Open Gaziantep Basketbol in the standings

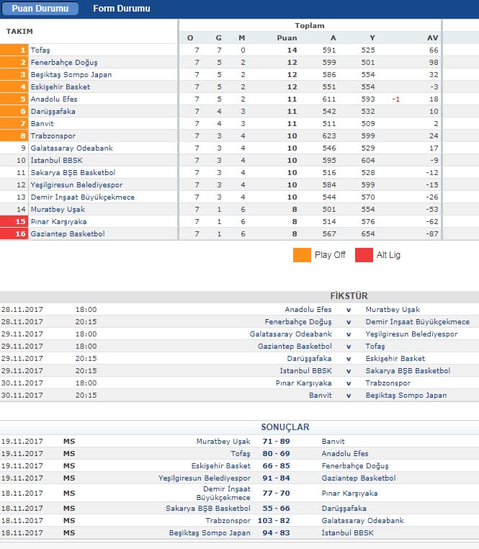68,234
